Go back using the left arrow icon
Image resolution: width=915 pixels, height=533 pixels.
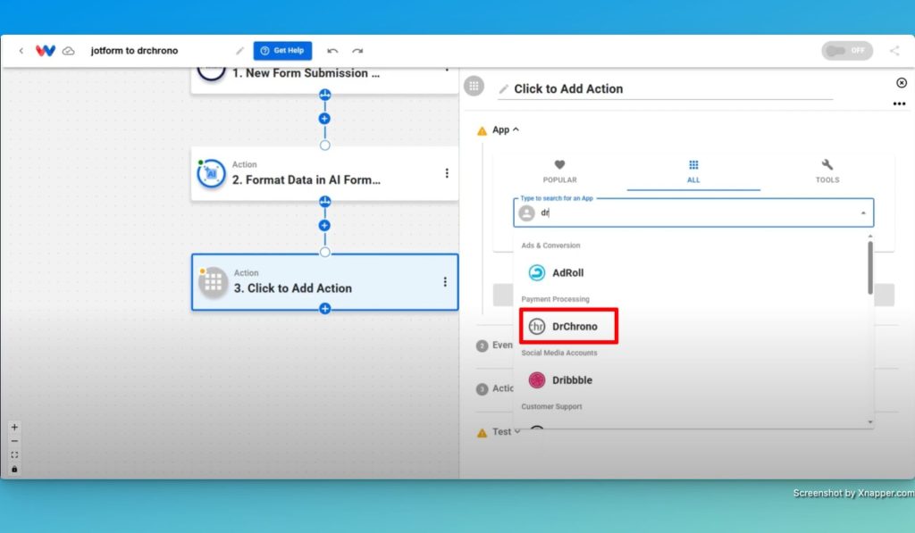point(21,51)
